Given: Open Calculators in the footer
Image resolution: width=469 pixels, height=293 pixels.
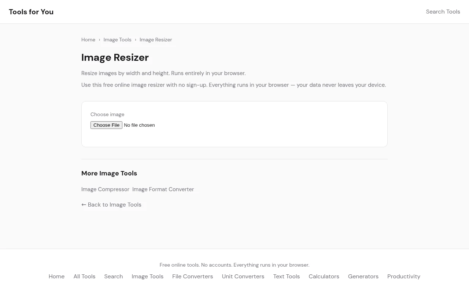Looking at the screenshot, I should pos(324,277).
